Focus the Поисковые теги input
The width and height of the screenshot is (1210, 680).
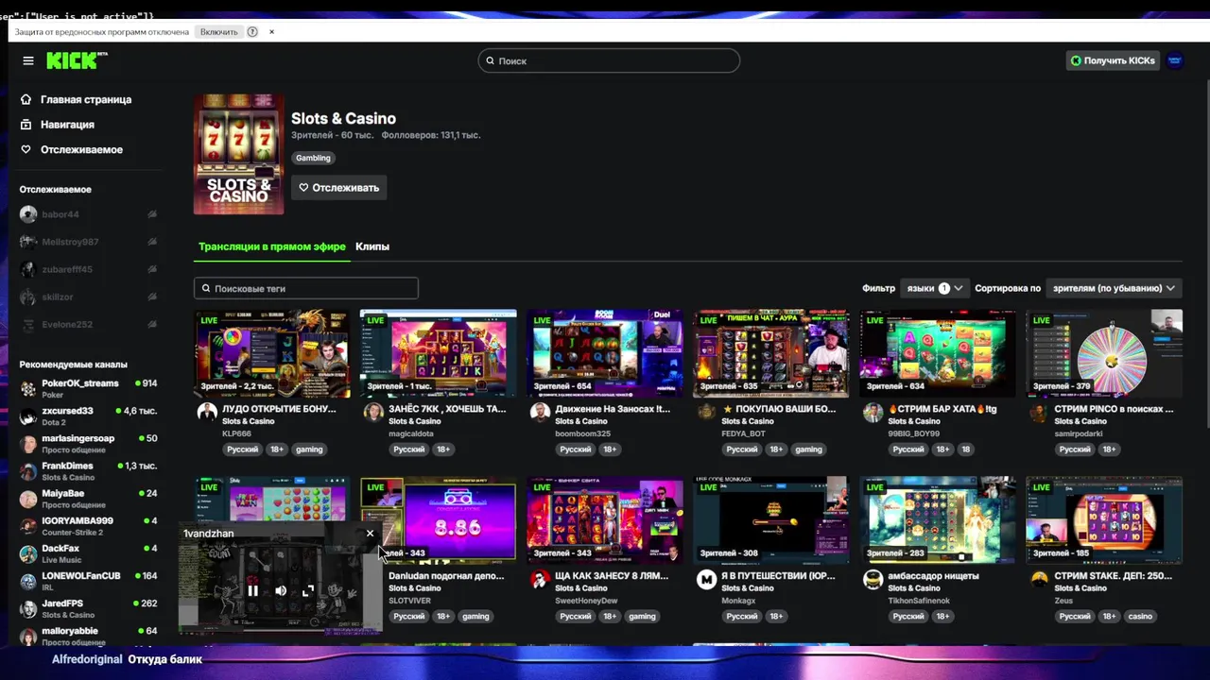point(306,288)
